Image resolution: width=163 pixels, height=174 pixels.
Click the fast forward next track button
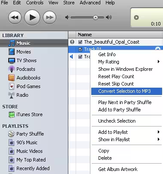click(49, 18)
